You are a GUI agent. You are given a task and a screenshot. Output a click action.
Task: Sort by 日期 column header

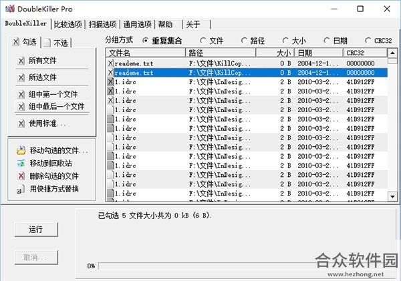coord(319,53)
